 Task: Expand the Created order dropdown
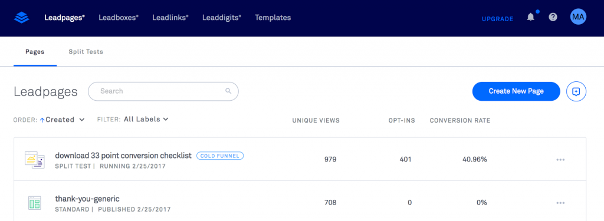click(65, 120)
